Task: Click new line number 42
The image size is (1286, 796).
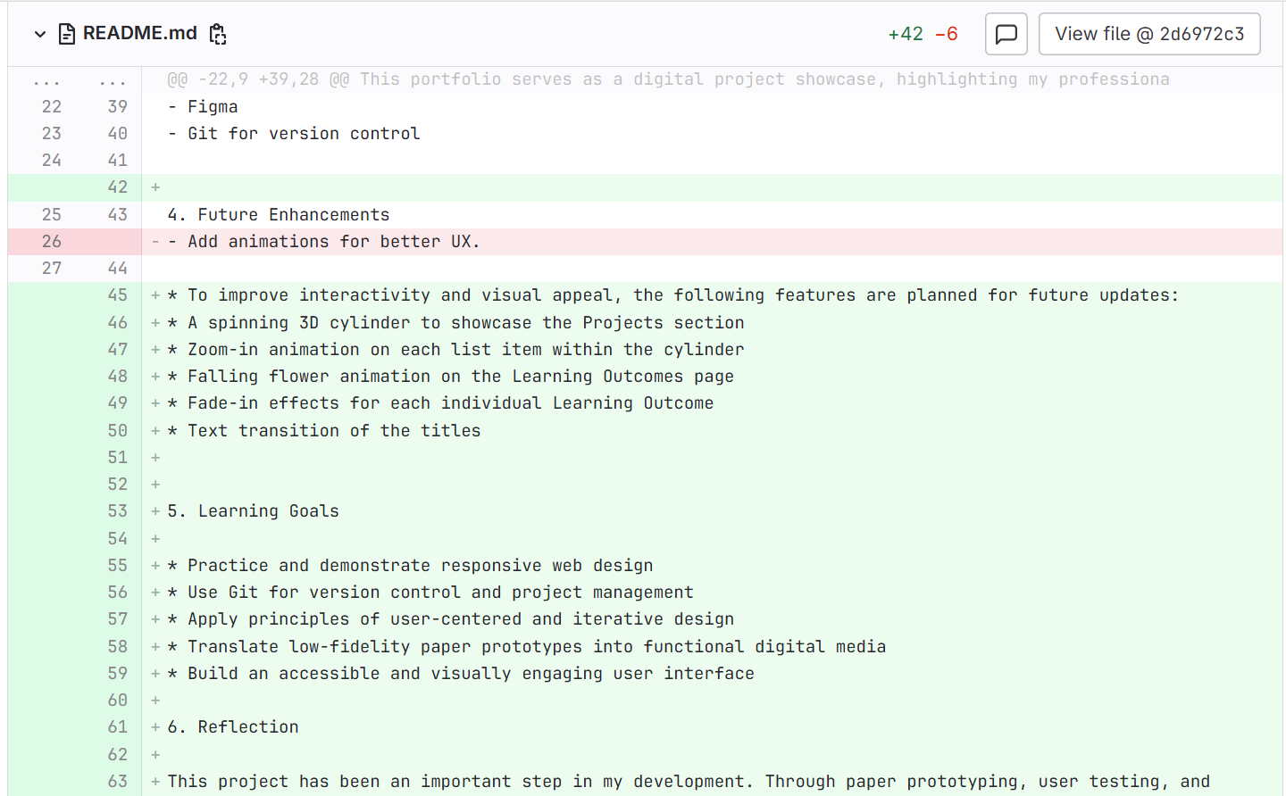Action: [117, 187]
